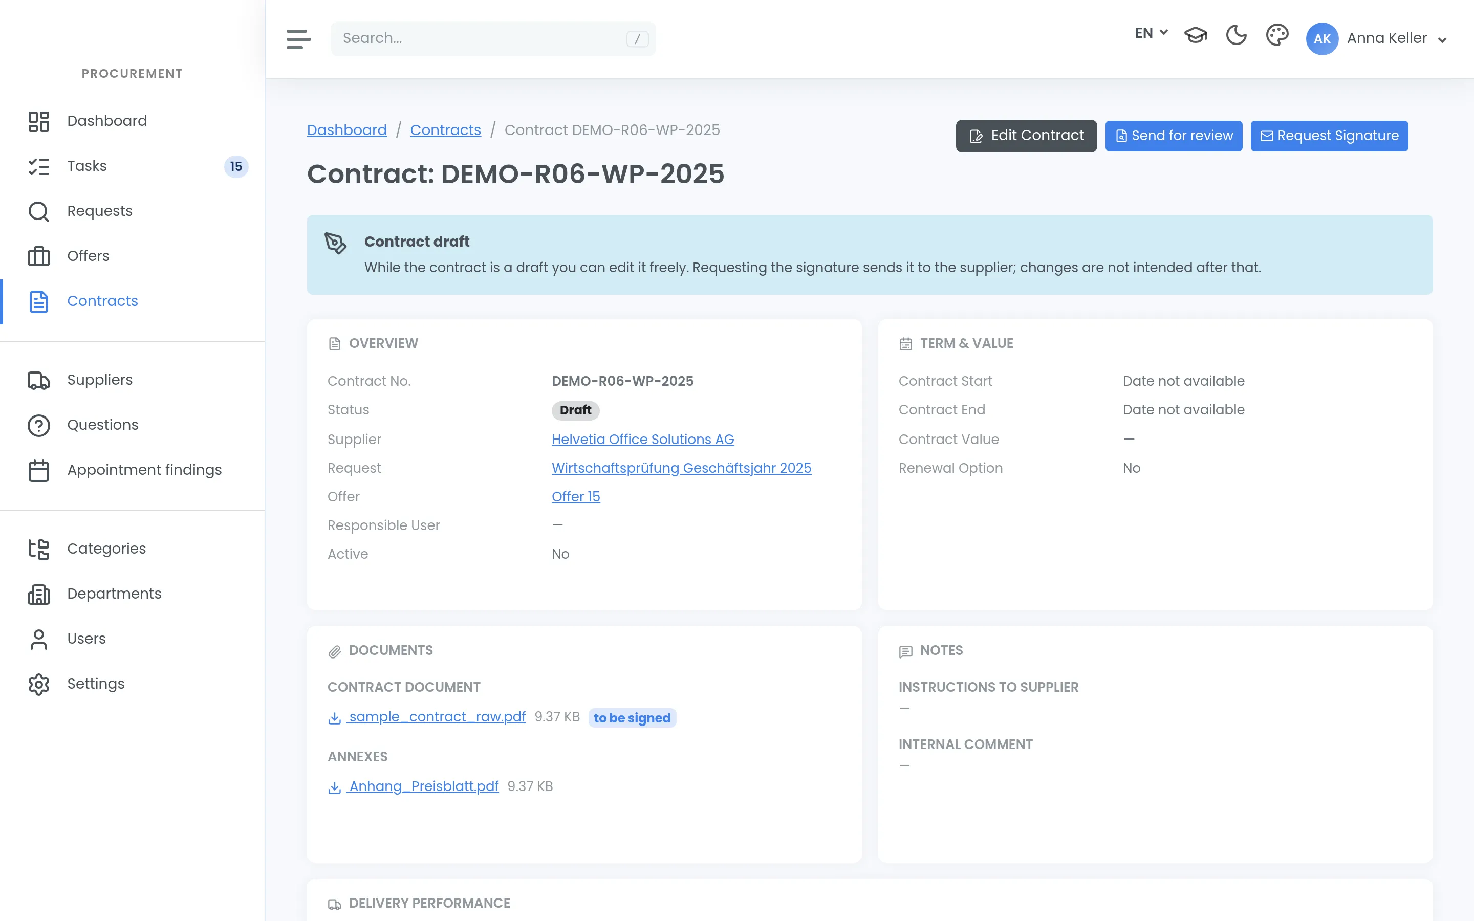Download Anhang_Preisblatt.pdf annex
The width and height of the screenshot is (1474, 921).
coord(423,786)
